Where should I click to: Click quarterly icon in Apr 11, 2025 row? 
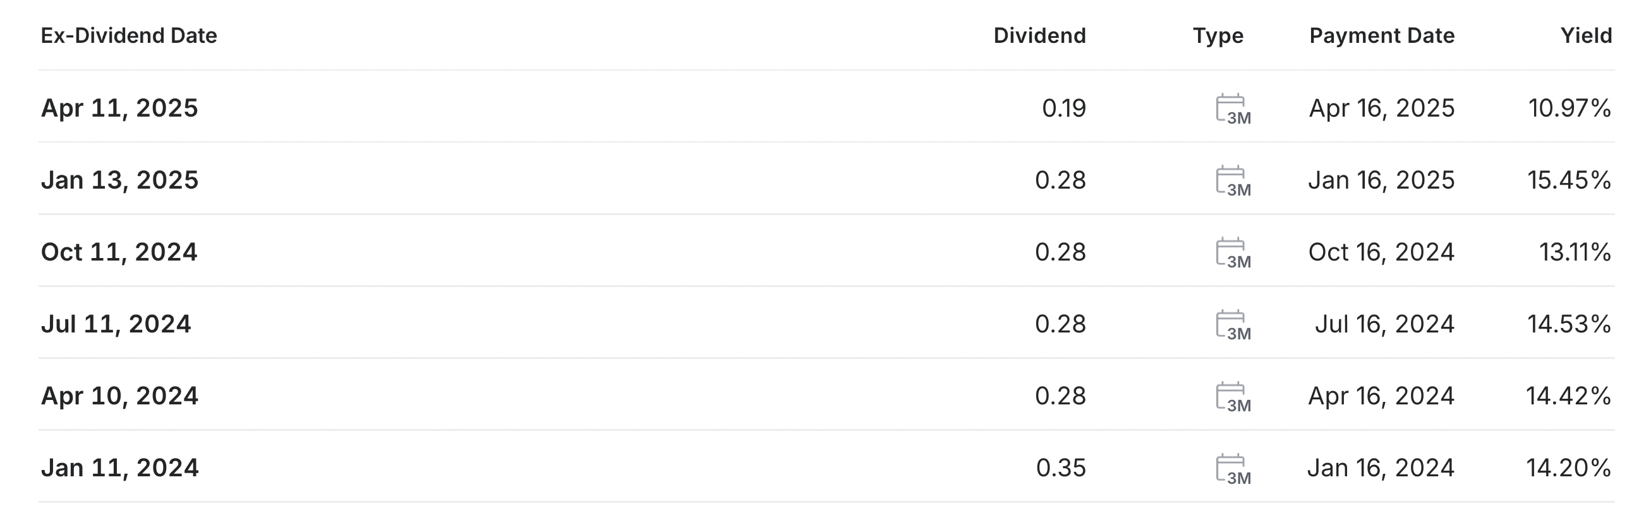[x=1232, y=109]
